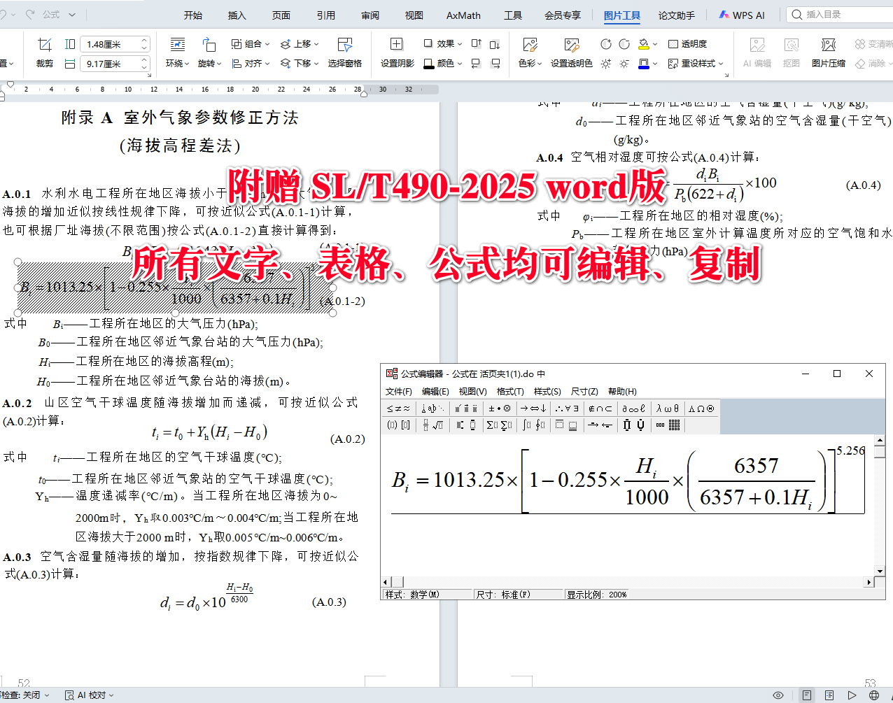This screenshot has height=703, width=893.
Task: Decrease brightness using the sun minus icon
Action: coord(624,64)
